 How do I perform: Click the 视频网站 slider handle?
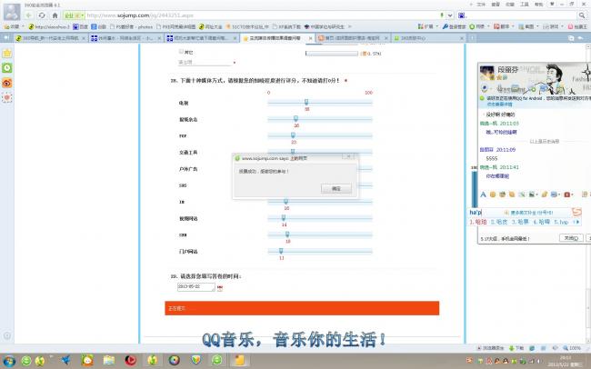coord(284,218)
